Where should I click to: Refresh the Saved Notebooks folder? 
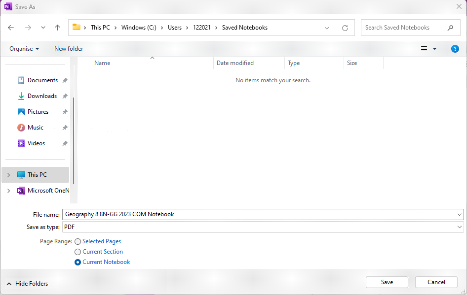(345, 28)
